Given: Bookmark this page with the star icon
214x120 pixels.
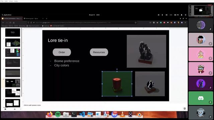Looking at the screenshot, I should [x=135, y=23].
